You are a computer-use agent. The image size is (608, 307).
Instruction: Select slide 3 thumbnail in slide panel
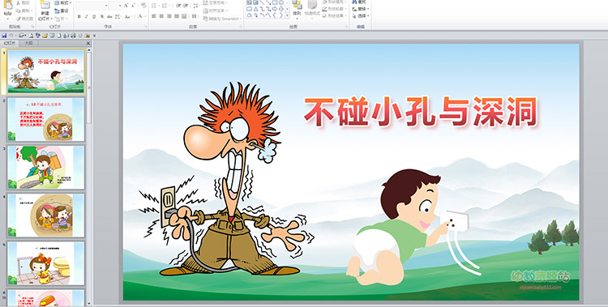tap(45, 168)
